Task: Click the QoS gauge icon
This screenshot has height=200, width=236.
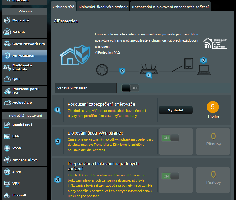Action: pyautogui.click(x=7, y=79)
